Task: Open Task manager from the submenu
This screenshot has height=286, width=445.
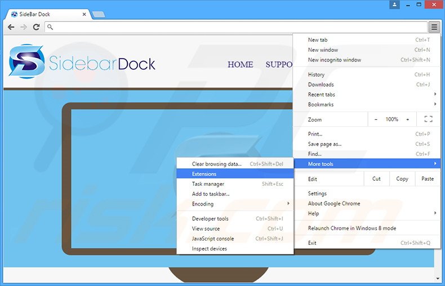Action: [x=235, y=184]
